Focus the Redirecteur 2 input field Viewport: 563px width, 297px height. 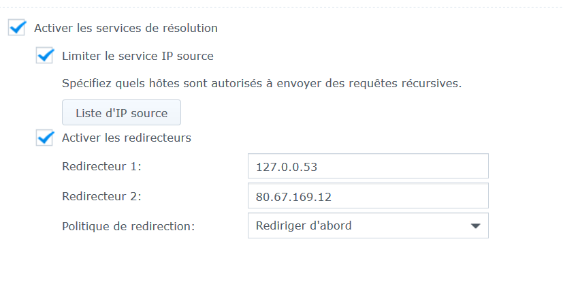pos(368,196)
